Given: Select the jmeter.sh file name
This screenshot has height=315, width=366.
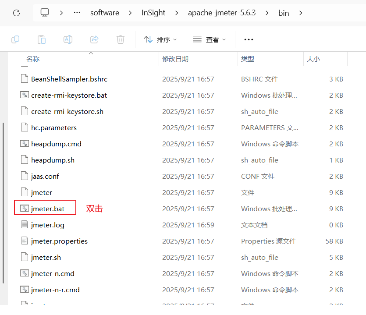Looking at the screenshot, I should (x=46, y=257).
